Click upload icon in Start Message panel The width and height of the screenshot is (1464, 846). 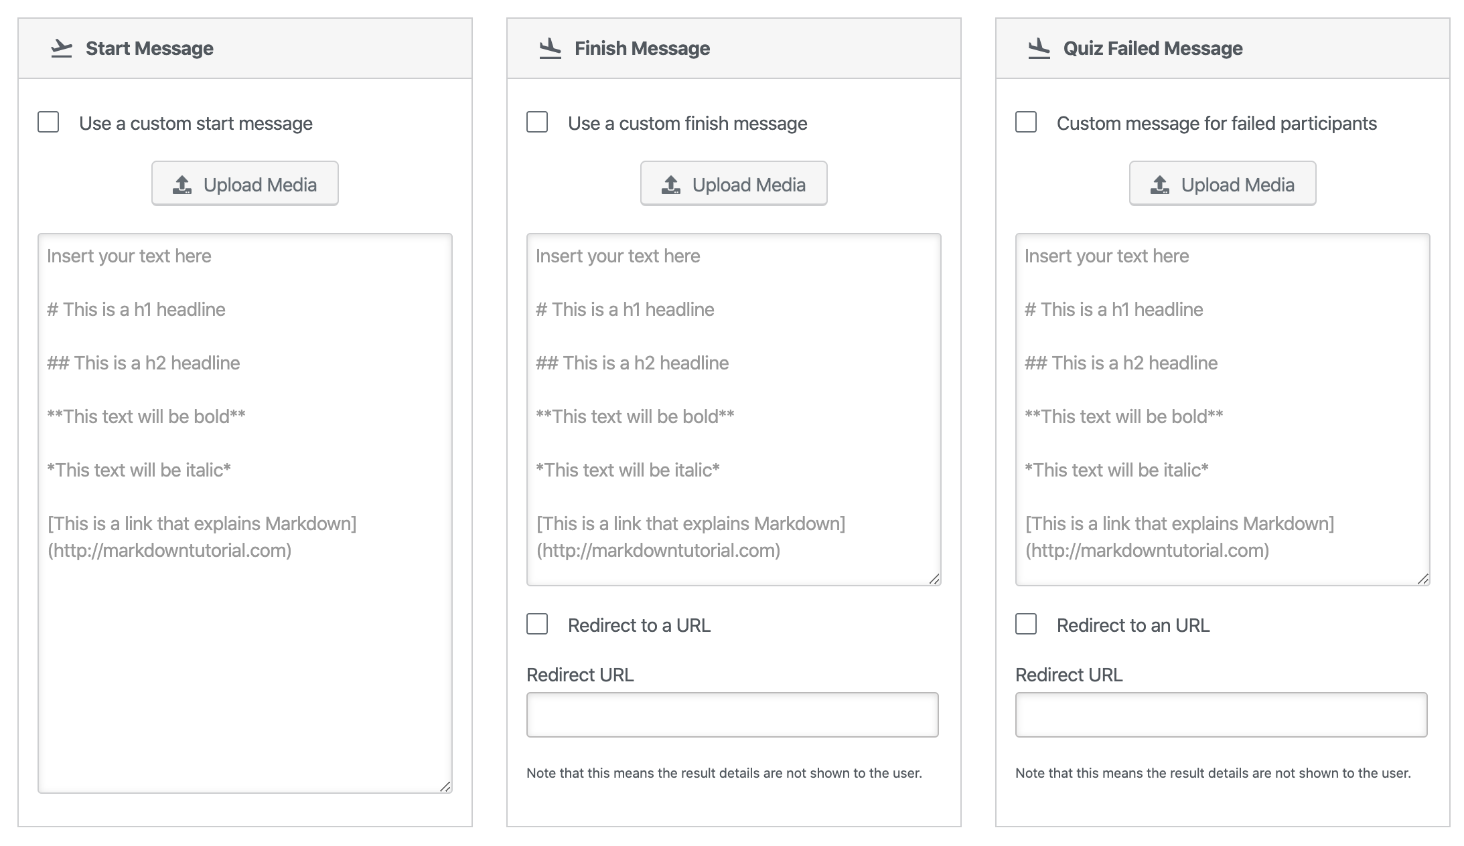click(x=182, y=185)
